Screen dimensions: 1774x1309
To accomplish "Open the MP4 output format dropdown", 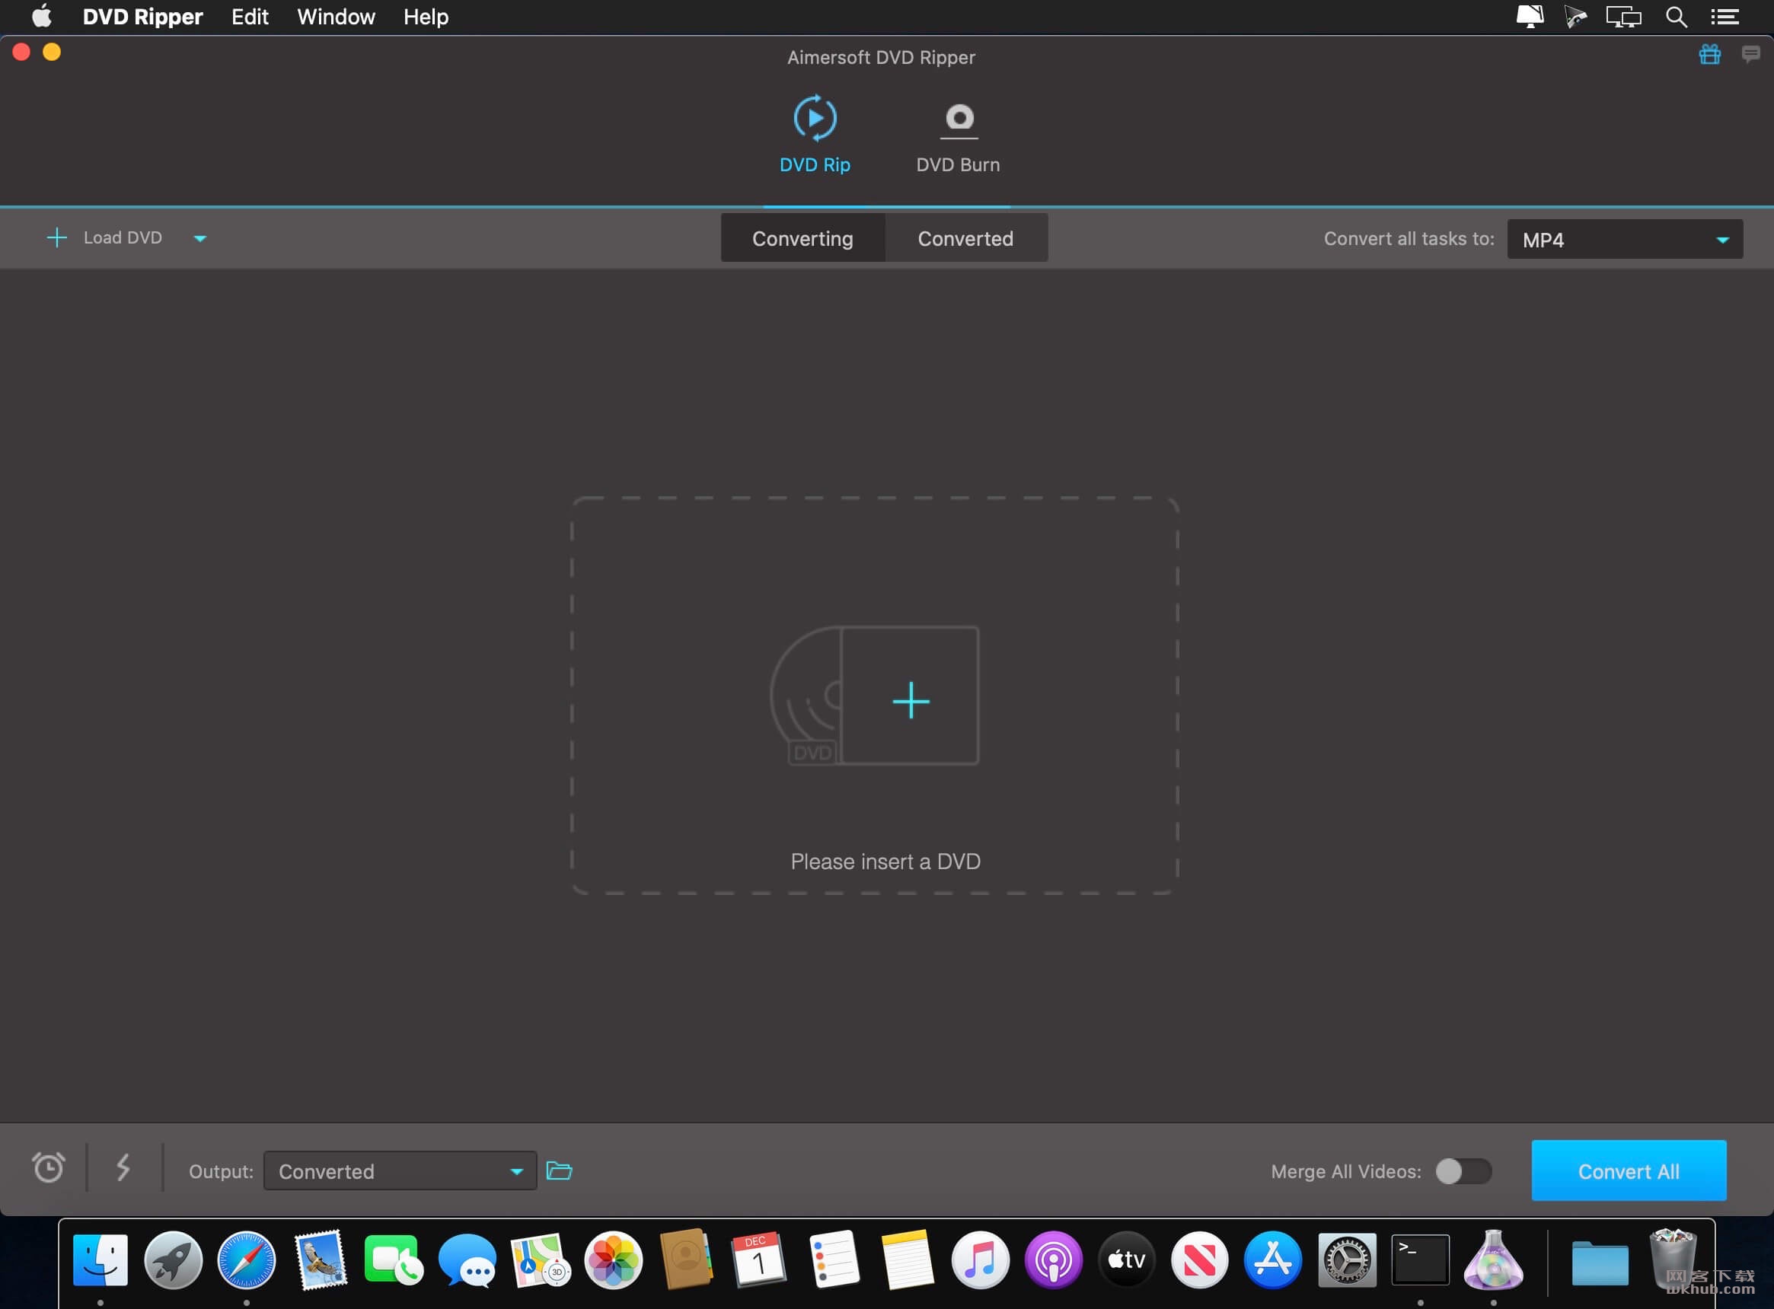I will (x=1625, y=239).
